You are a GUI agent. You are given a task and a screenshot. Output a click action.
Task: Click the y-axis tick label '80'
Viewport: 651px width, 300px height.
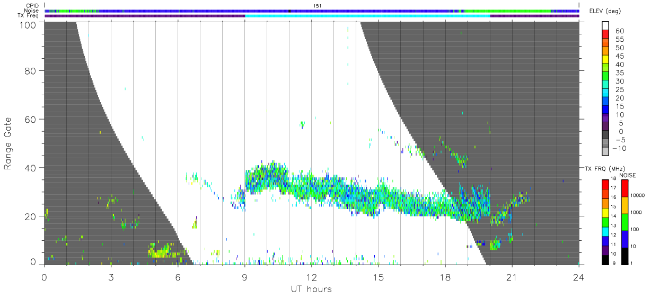click(x=31, y=70)
